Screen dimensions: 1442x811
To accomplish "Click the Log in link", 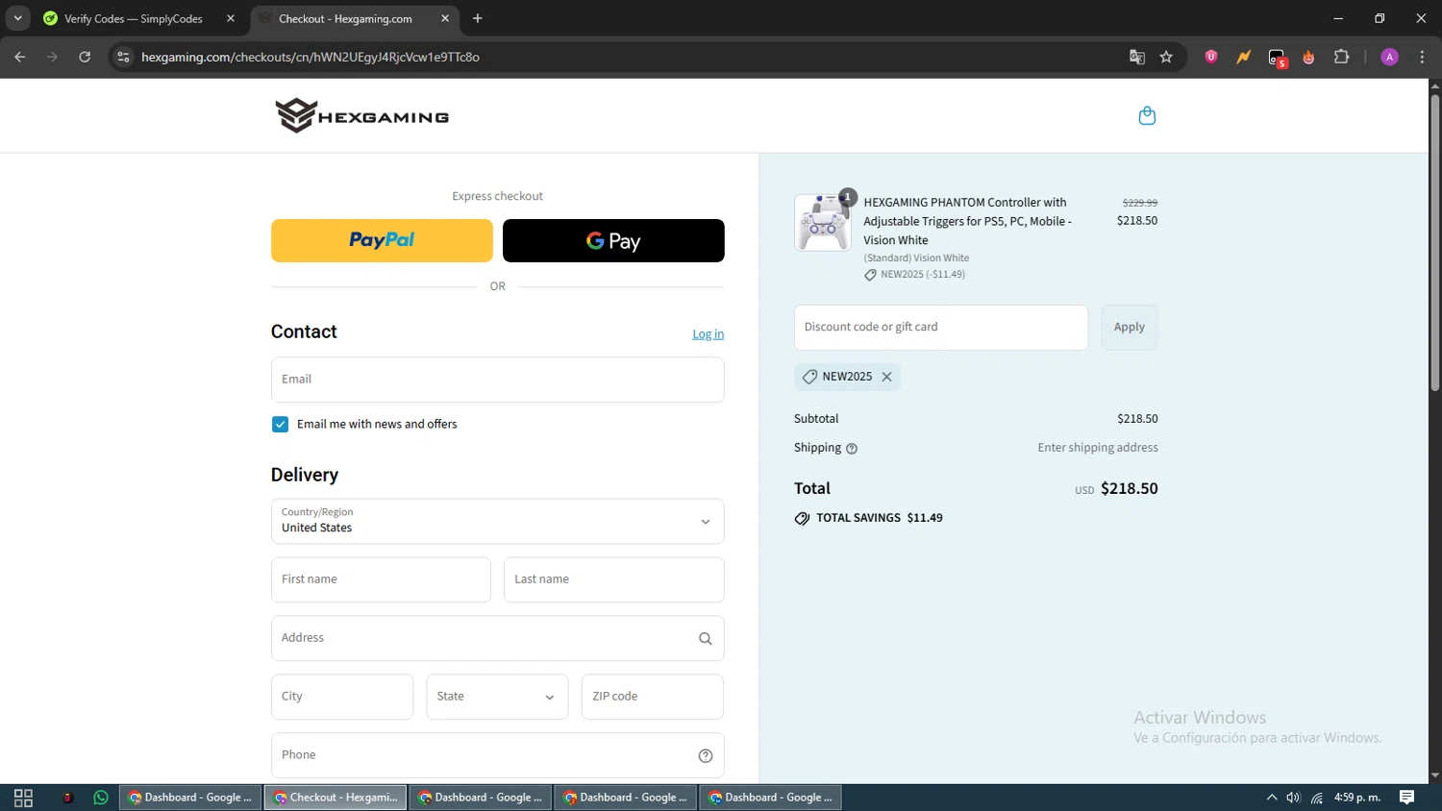I will (x=709, y=334).
